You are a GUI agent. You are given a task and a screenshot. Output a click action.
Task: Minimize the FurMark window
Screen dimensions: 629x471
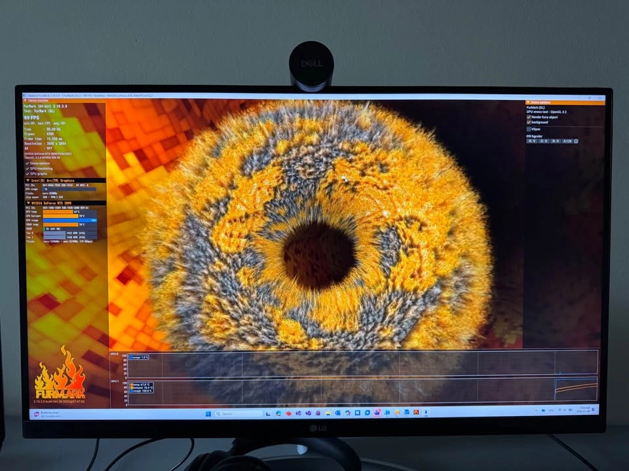(579, 97)
